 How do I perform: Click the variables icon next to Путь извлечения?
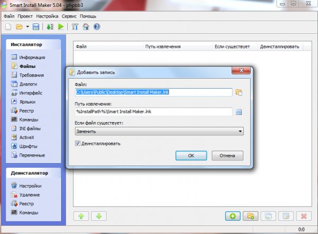(238, 112)
